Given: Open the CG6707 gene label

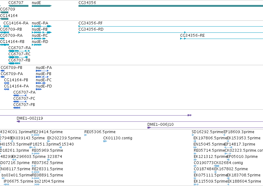Looking at the screenshot, I should 16,3.
